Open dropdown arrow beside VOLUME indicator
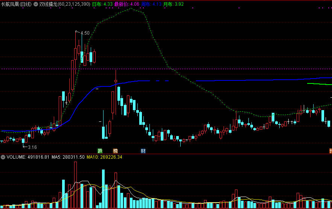The height and width of the screenshot is (209, 332). 3,157
